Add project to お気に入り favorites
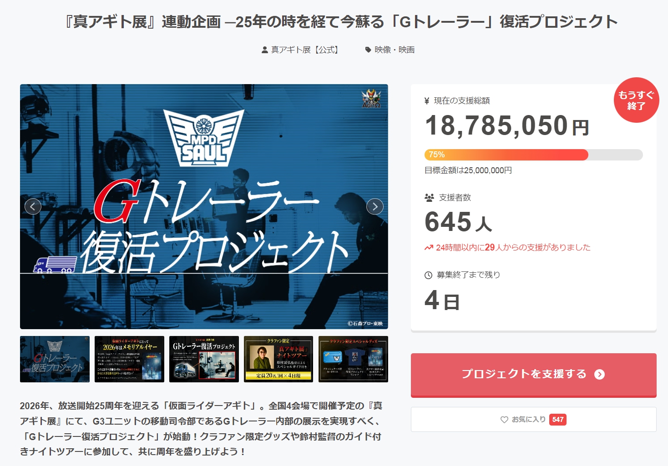Image resolution: width=668 pixels, height=466 pixels. pos(534,419)
